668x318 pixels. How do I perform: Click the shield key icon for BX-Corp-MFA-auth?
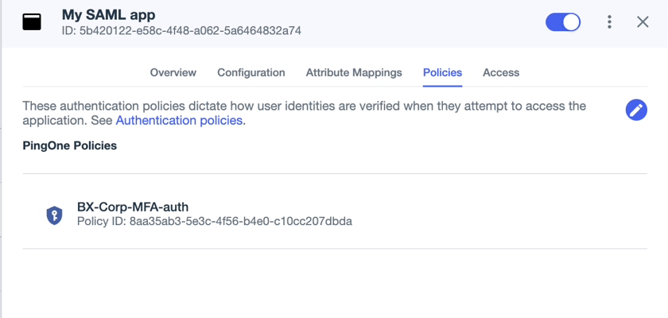tap(54, 215)
